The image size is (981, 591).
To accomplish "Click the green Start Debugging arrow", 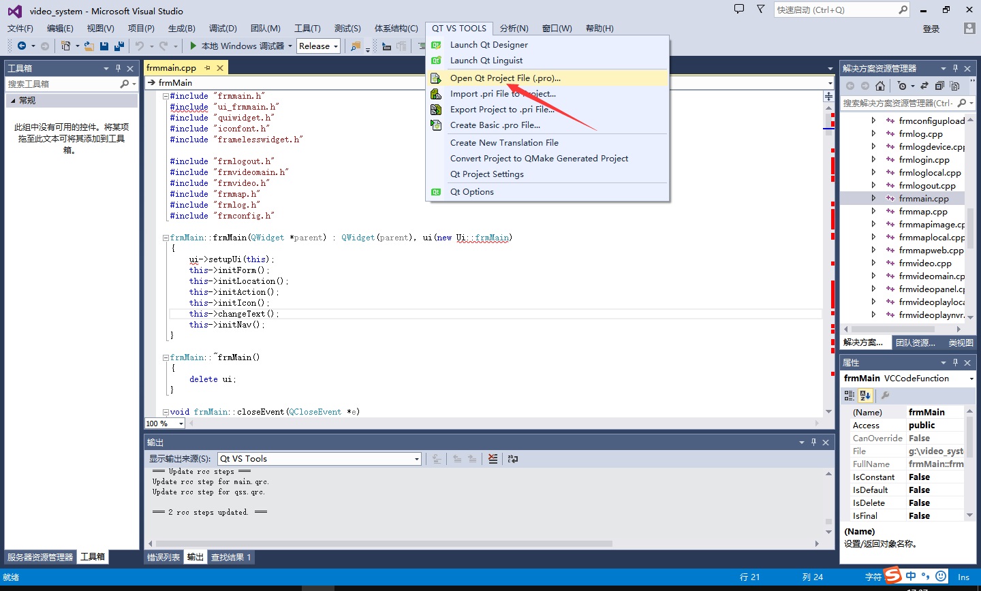I will click(x=193, y=46).
